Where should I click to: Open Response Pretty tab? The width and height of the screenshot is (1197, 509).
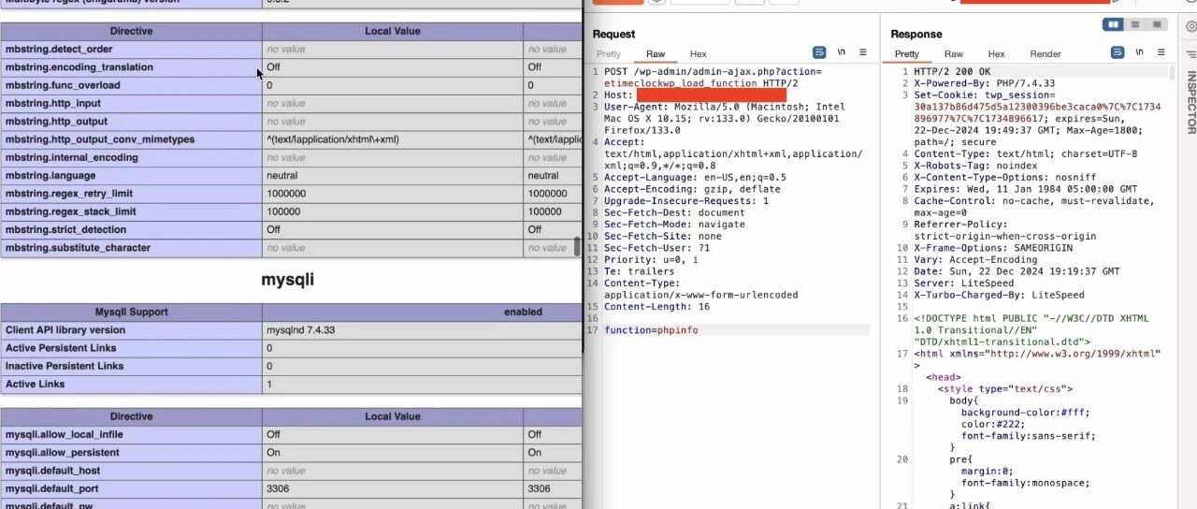pyautogui.click(x=907, y=54)
